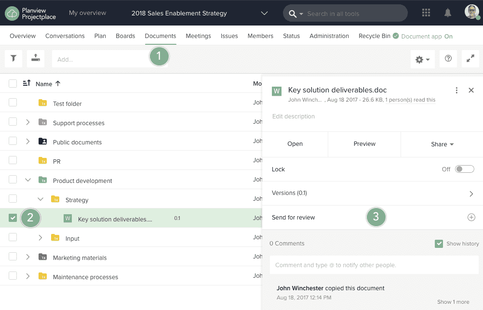The height and width of the screenshot is (310, 483).
Task: Click the Preview button
Action: (x=364, y=144)
